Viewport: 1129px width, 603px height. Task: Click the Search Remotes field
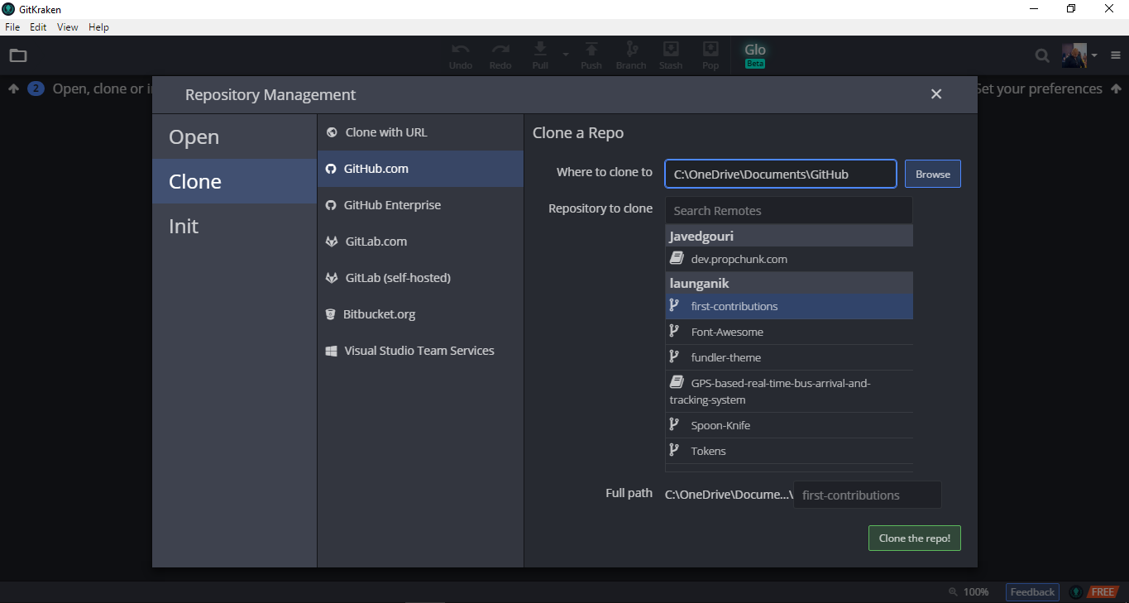click(789, 210)
